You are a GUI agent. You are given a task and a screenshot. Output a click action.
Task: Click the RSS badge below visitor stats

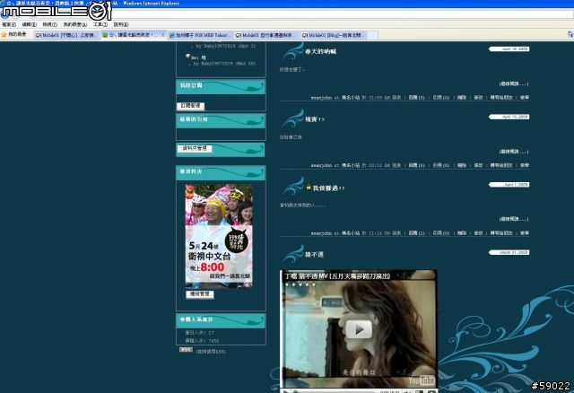click(x=186, y=350)
